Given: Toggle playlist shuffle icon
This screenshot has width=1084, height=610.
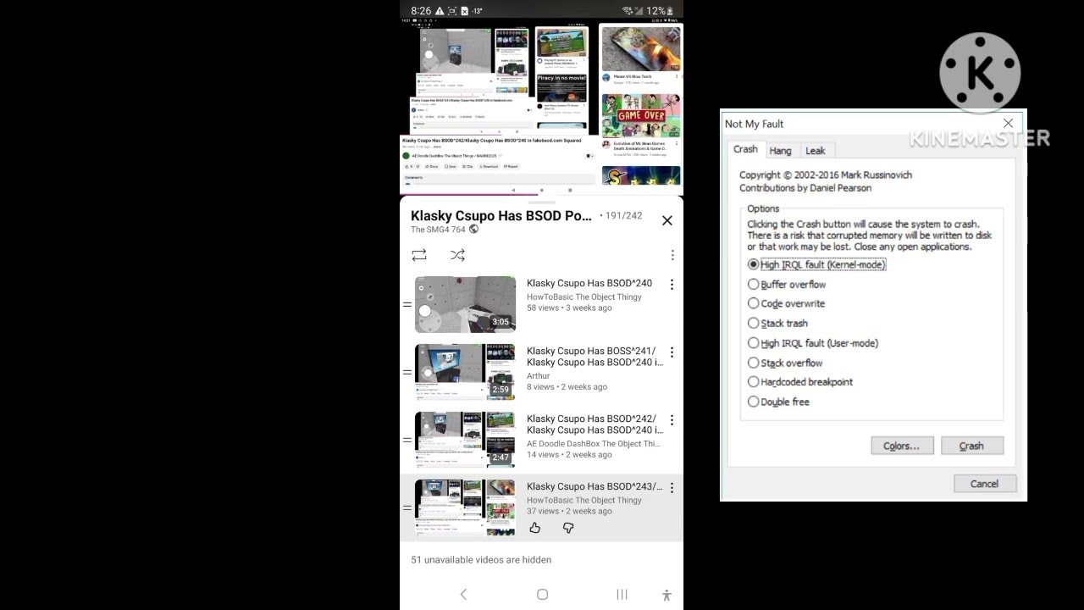Looking at the screenshot, I should (458, 255).
